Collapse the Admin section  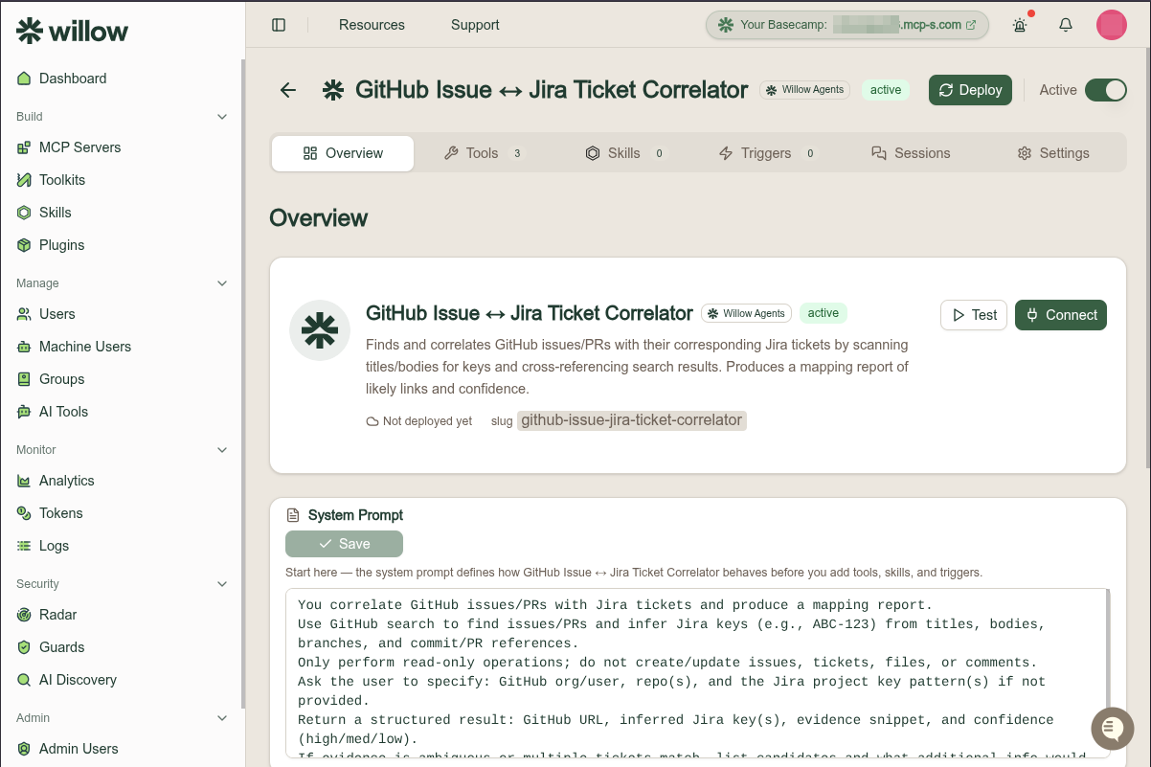click(x=222, y=718)
